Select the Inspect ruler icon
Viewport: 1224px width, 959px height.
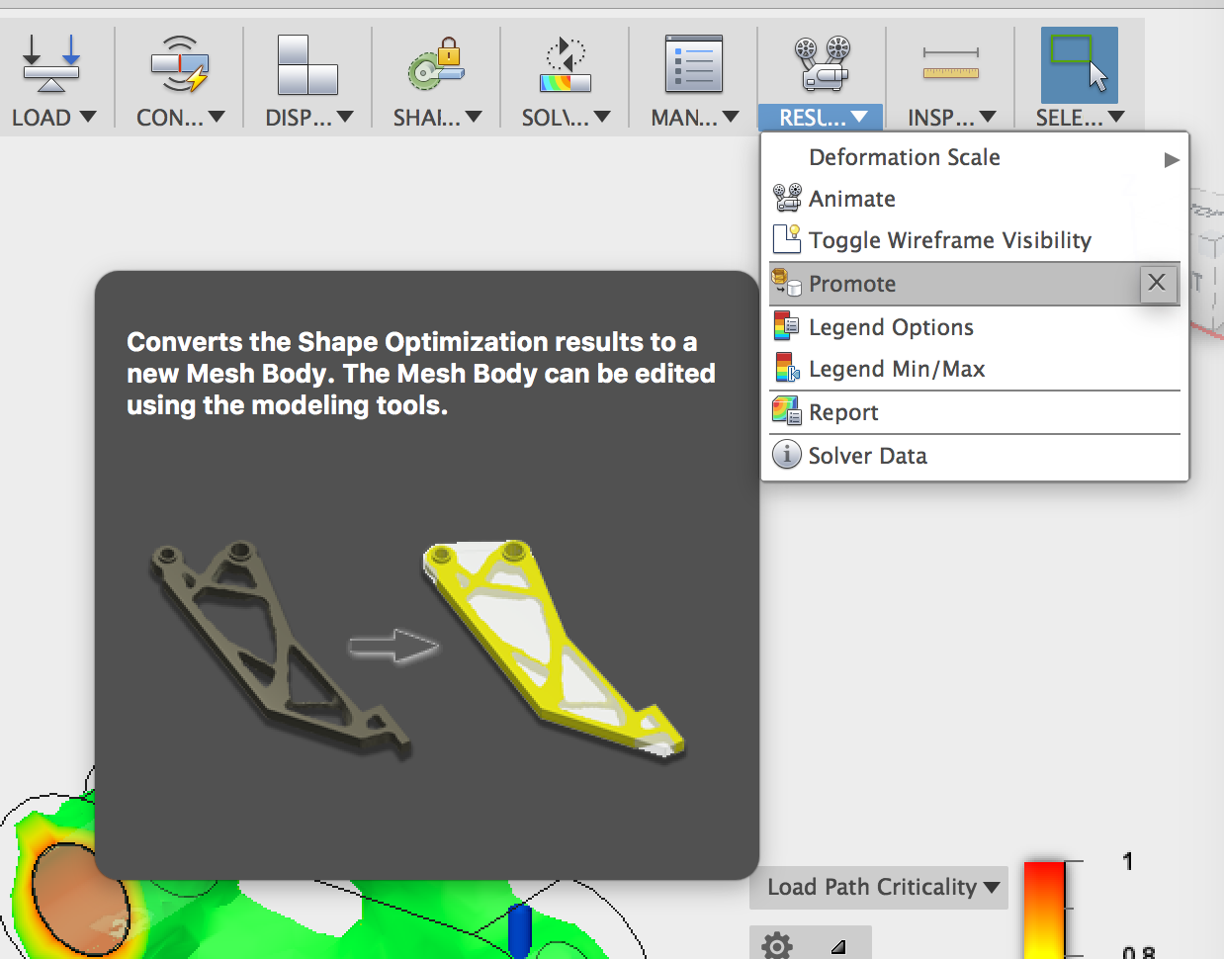tap(949, 64)
